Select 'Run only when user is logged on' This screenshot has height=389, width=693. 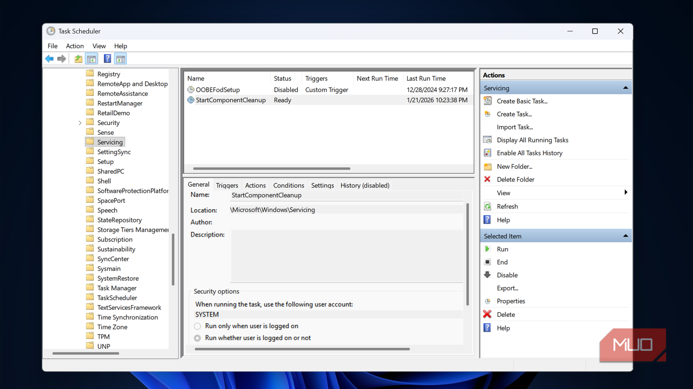coord(197,326)
